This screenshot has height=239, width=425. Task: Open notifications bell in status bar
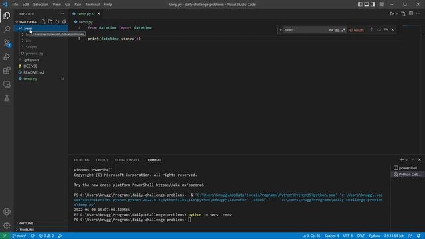pyautogui.click(x=419, y=236)
